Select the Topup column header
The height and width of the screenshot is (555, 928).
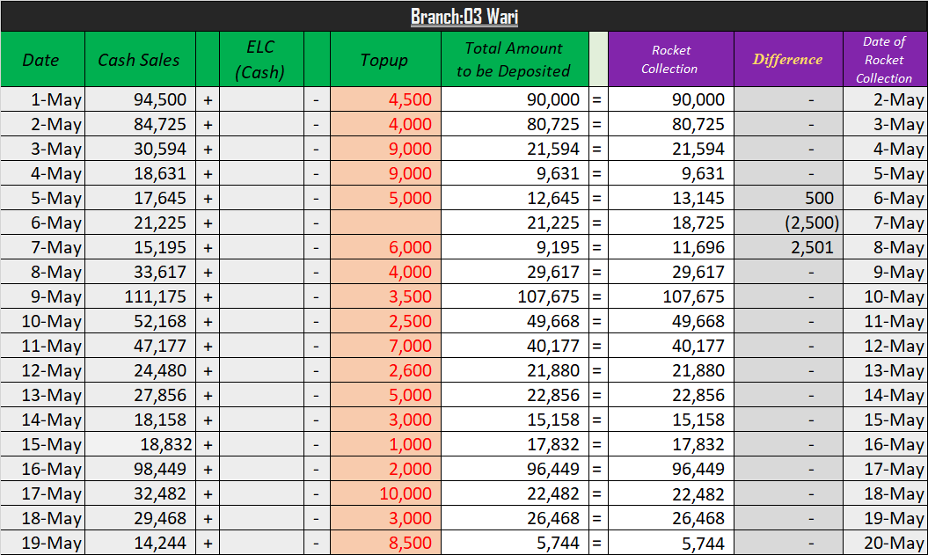coord(385,59)
